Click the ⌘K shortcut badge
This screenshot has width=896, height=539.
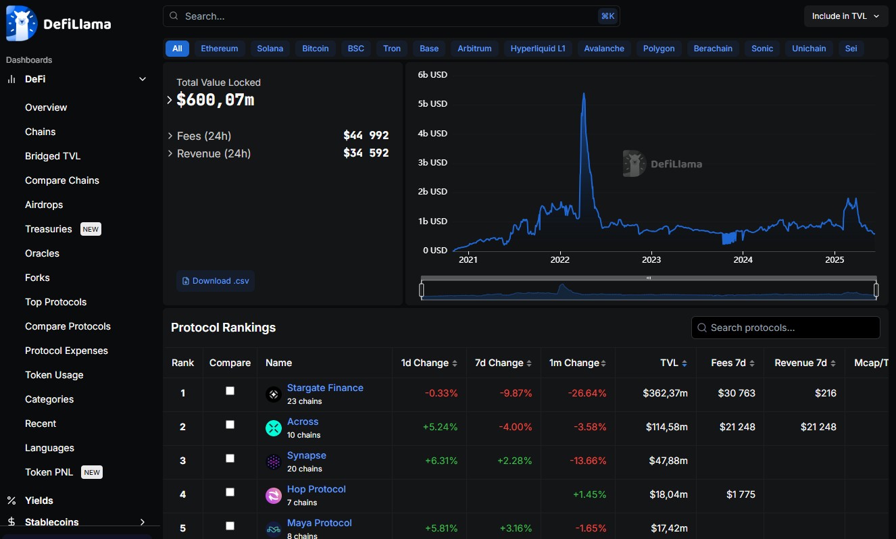tap(607, 16)
